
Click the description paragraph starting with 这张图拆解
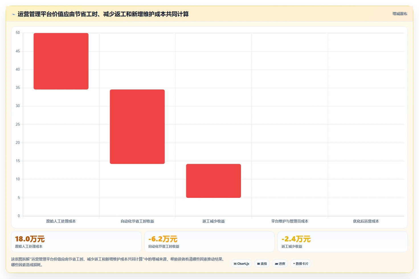(x=118, y=262)
